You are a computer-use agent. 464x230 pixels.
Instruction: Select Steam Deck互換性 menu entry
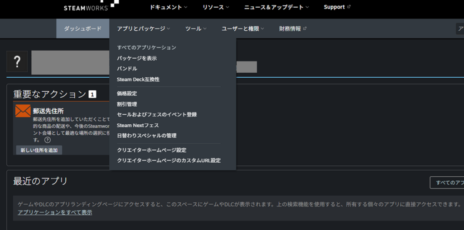138,80
